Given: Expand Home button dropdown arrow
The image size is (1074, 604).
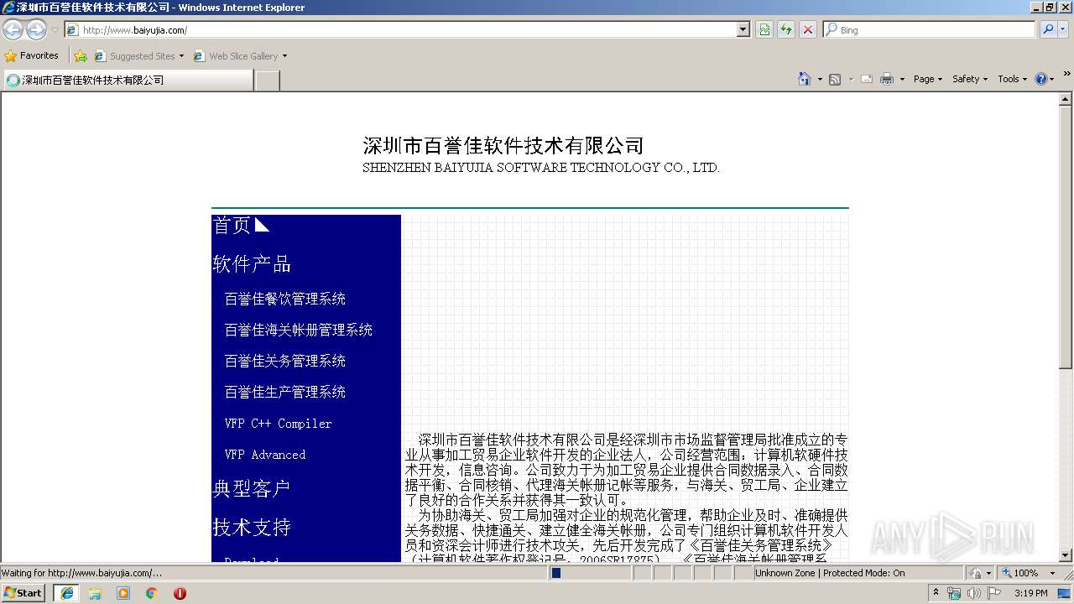Looking at the screenshot, I should 820,79.
